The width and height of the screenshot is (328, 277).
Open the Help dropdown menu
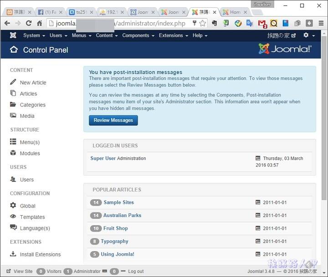tap(200, 35)
